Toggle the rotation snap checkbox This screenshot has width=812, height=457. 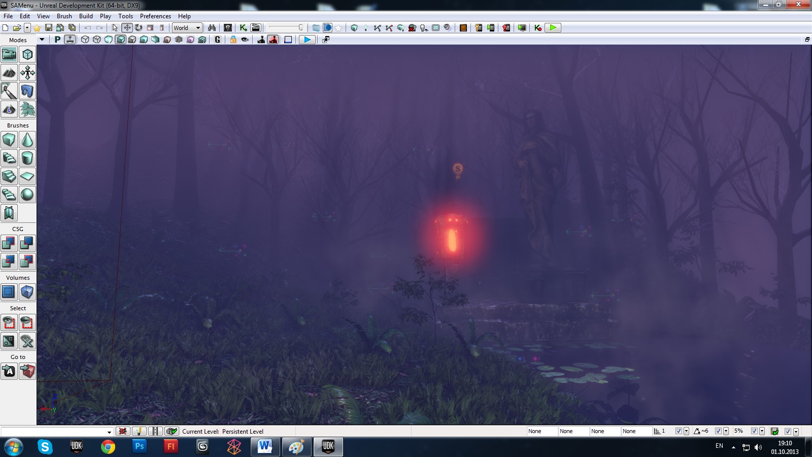718,431
